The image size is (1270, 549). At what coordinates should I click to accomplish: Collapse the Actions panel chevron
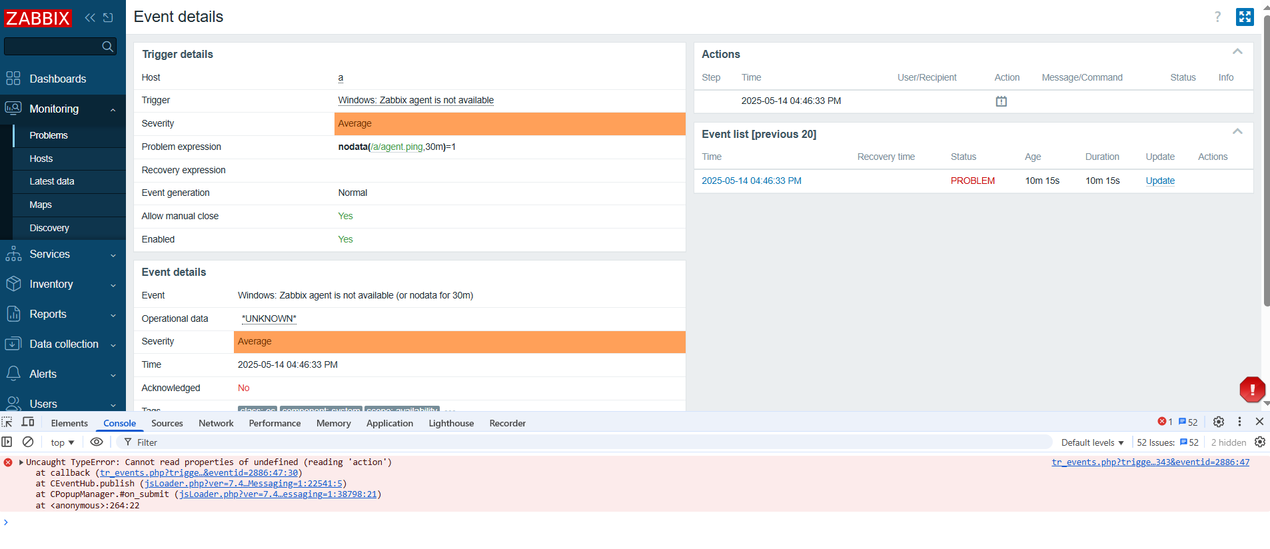1237,52
